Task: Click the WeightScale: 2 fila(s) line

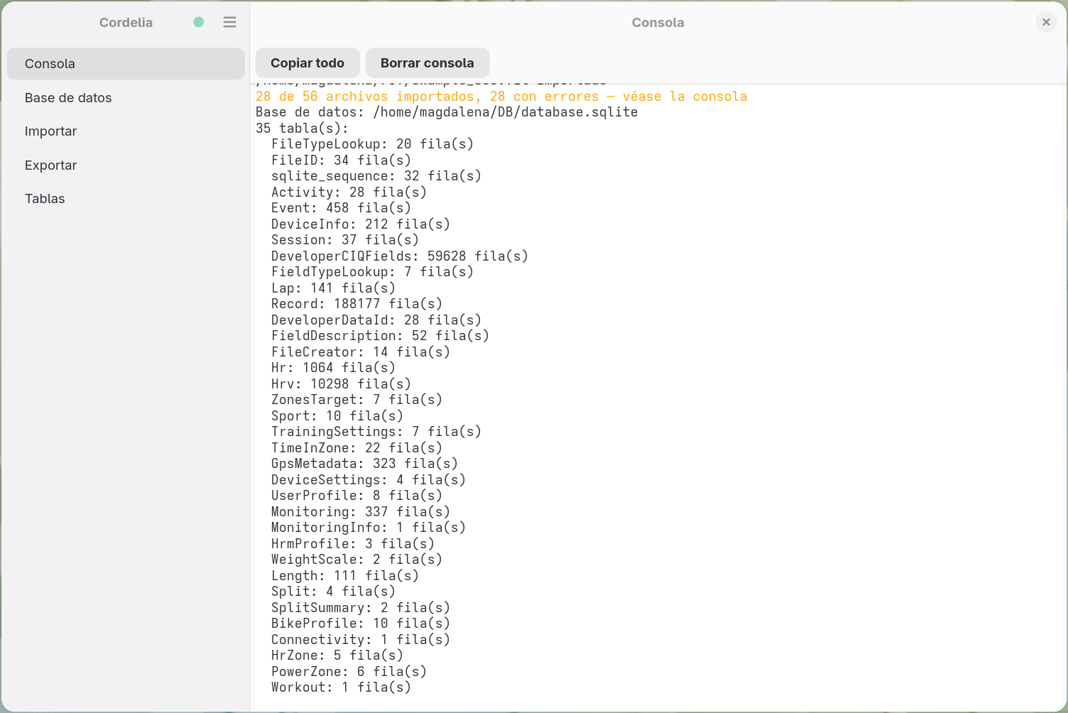Action: tap(356, 560)
